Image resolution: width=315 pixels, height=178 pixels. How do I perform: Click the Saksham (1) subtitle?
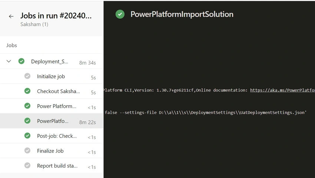pyautogui.click(x=34, y=24)
